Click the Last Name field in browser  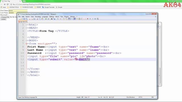[18, 13]
